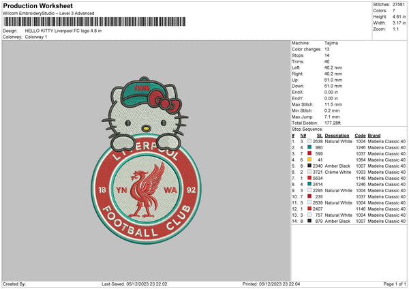Click the 'St.' column header
This screenshot has width=409, height=289.
[x=320, y=136]
